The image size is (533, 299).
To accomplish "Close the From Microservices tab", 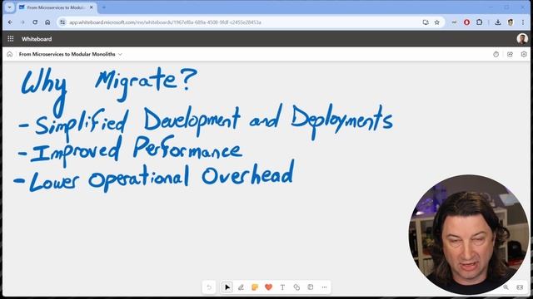I will (91, 7).
